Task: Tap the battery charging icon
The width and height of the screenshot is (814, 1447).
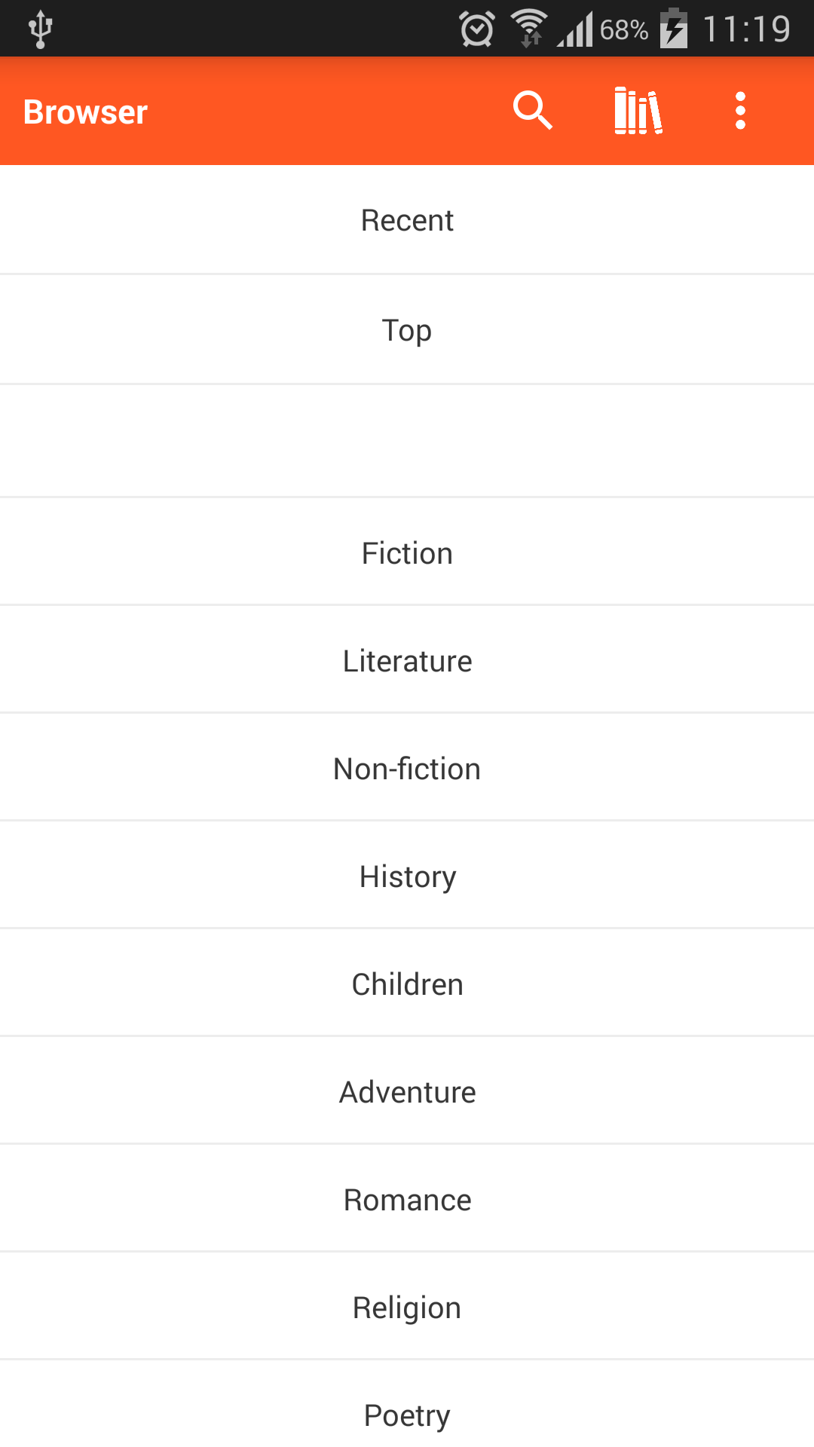Action: click(x=673, y=29)
